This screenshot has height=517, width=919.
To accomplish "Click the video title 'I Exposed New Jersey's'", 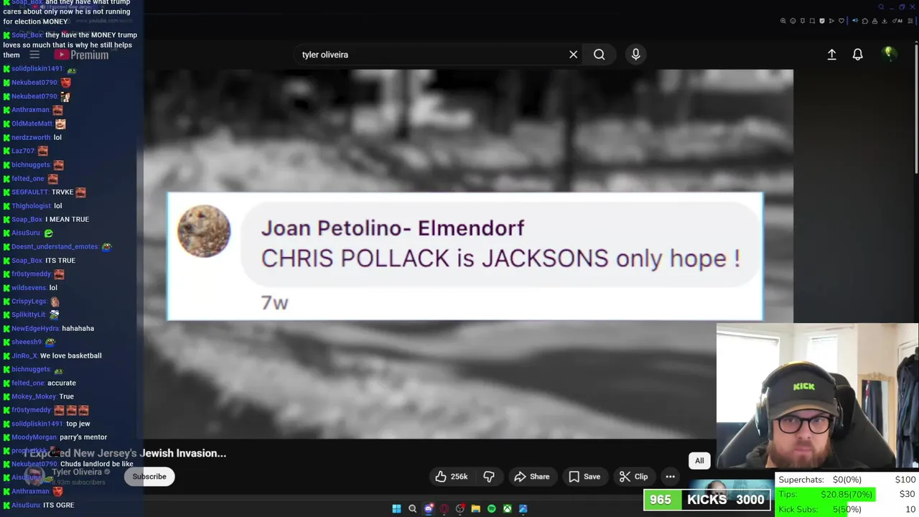I will click(125, 453).
